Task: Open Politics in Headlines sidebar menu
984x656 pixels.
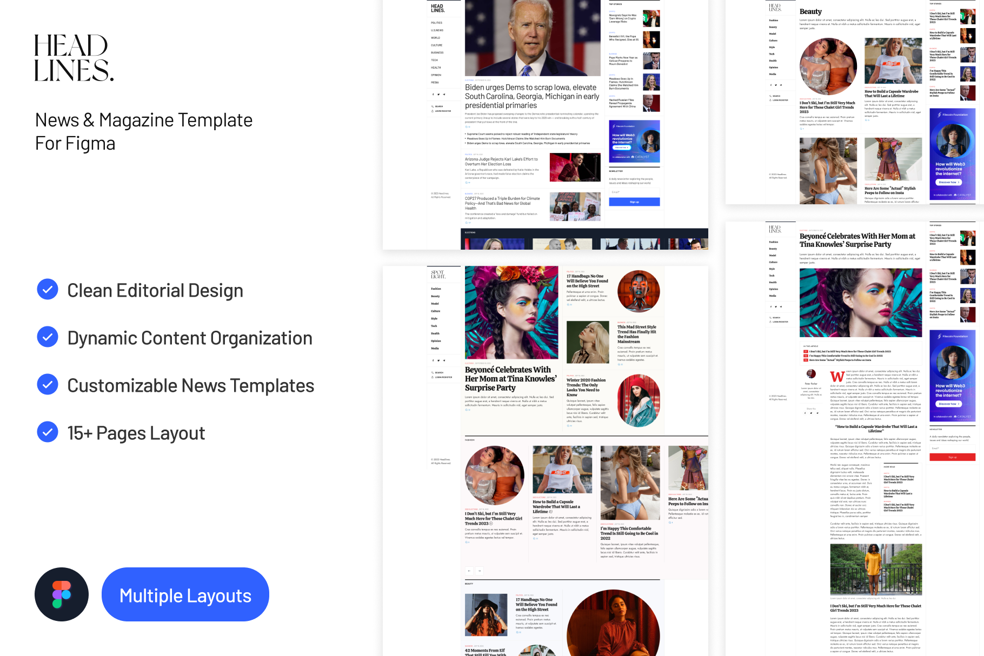Action: tap(436, 23)
